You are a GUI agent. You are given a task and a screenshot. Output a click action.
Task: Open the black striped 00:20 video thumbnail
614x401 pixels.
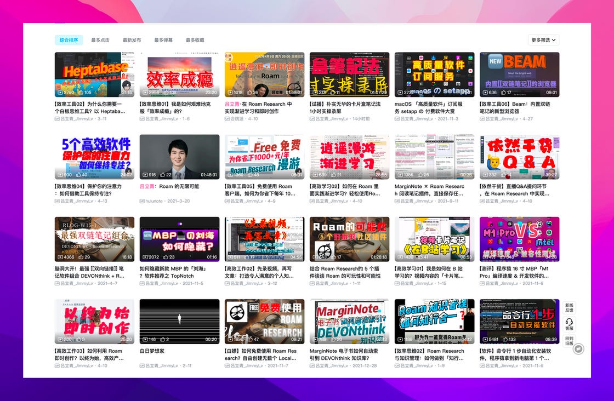pyautogui.click(x=179, y=322)
